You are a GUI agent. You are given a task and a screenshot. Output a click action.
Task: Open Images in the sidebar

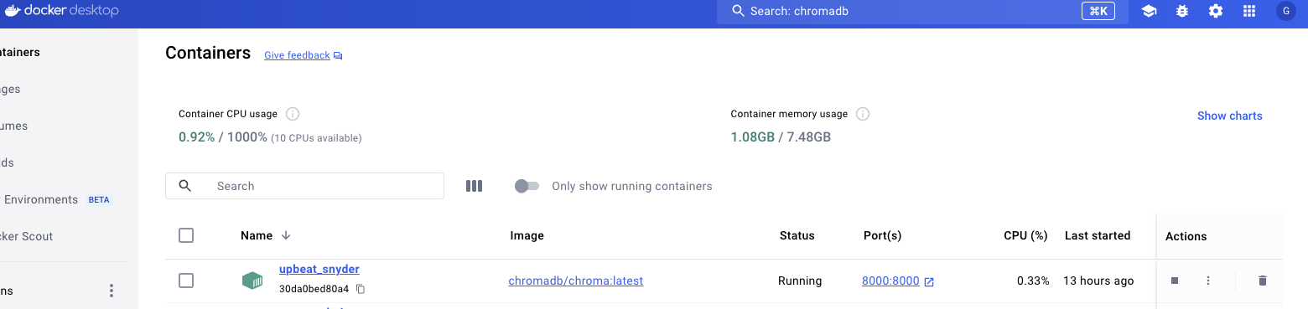coord(10,89)
